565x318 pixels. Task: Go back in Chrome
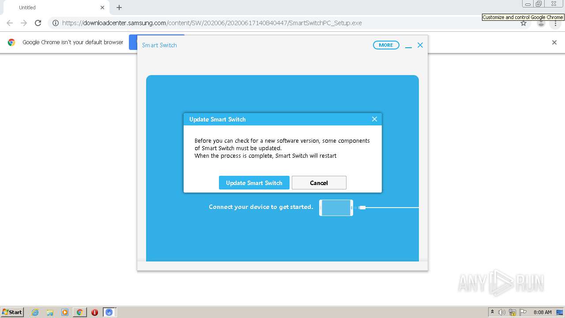click(10, 23)
